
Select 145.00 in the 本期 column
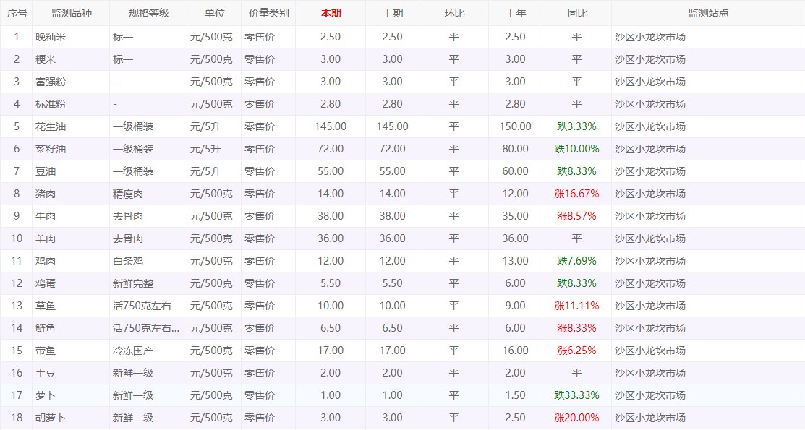[331, 126]
